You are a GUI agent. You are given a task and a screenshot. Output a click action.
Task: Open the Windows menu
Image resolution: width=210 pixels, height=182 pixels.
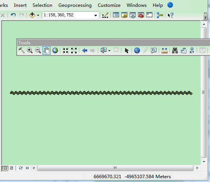(x=136, y=5)
